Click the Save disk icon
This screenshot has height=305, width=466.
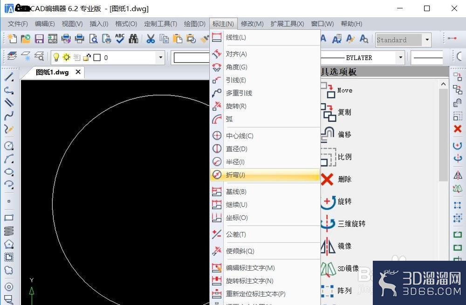(39, 39)
